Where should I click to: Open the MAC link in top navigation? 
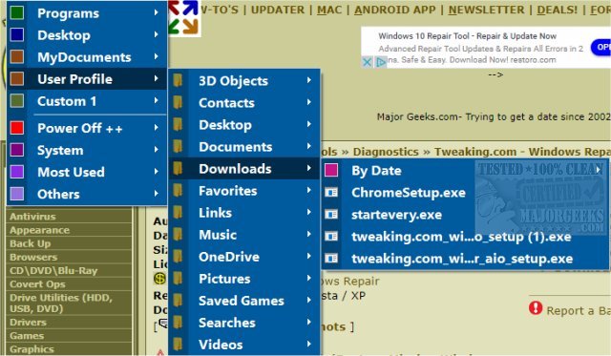coord(329,10)
